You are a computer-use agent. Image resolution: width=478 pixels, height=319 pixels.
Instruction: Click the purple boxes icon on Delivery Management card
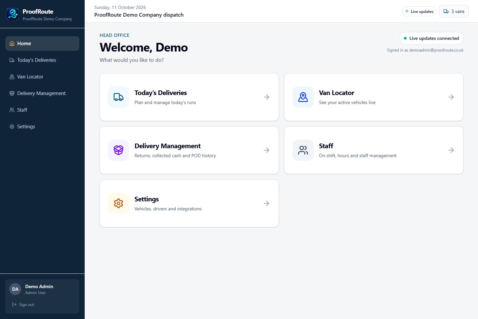pos(119,150)
